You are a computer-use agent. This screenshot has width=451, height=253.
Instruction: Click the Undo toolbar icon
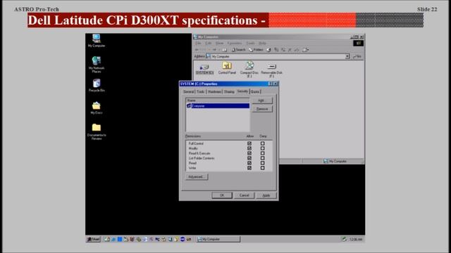(x=297, y=50)
